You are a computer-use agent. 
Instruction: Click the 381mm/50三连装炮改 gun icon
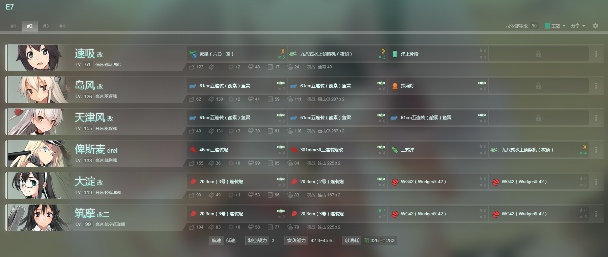point(294,150)
